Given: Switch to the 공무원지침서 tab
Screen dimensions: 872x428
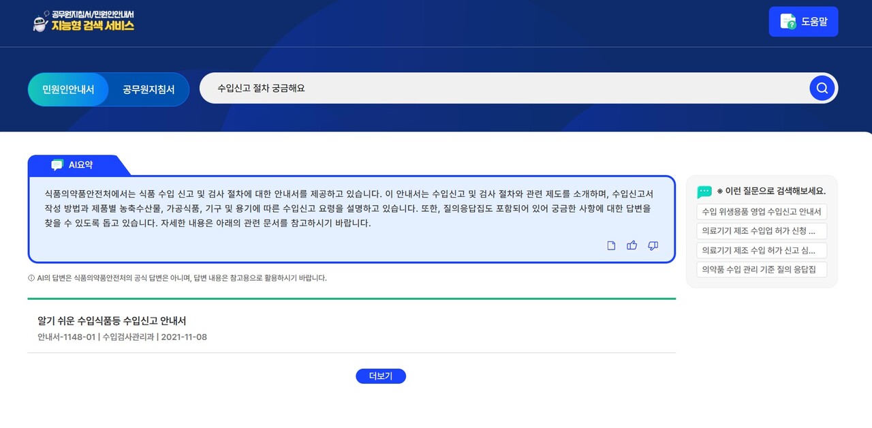Looking at the screenshot, I should pyautogui.click(x=147, y=89).
